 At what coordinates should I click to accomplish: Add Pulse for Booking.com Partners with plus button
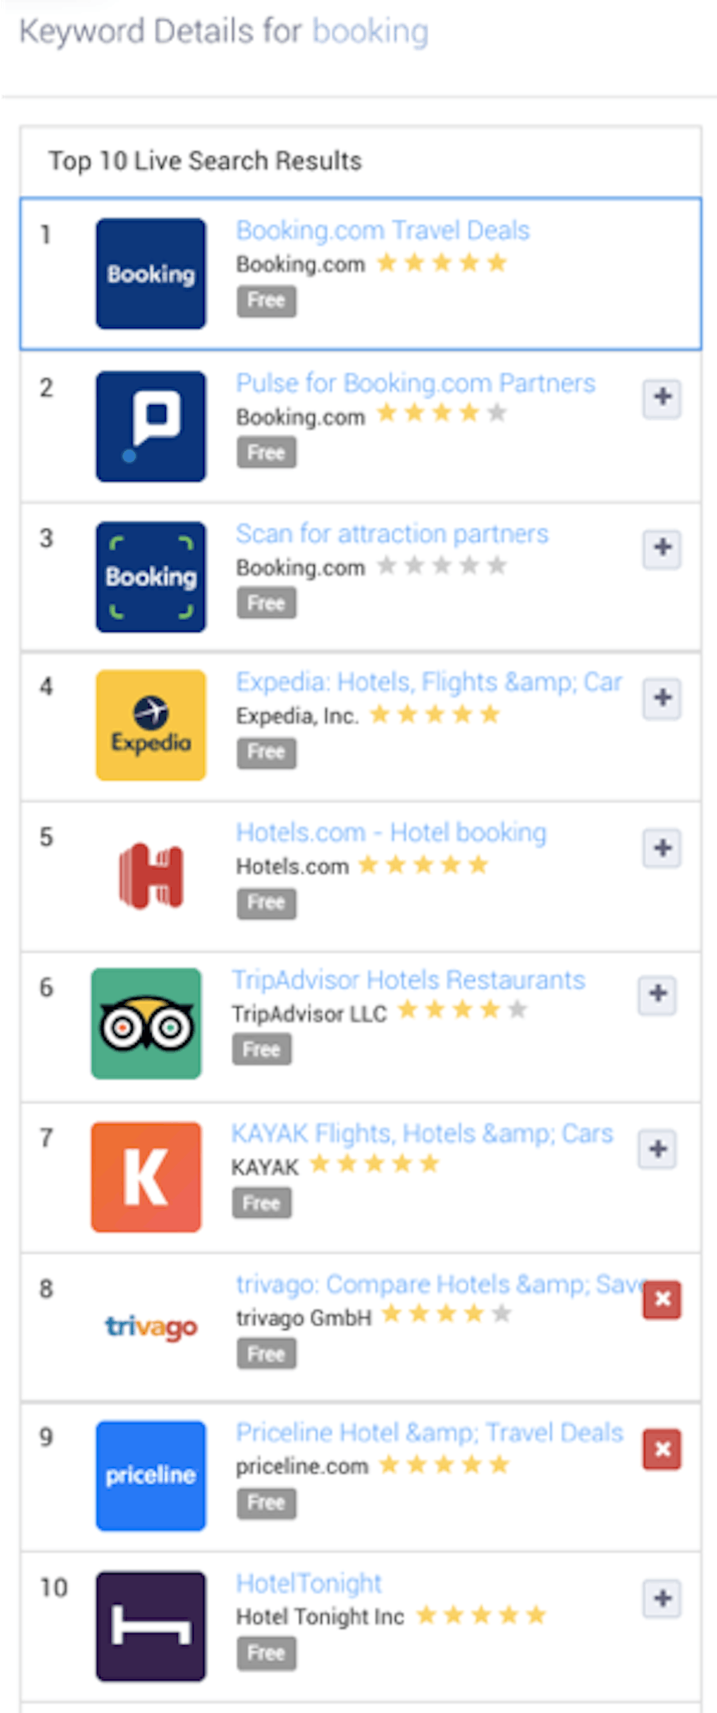(x=662, y=398)
